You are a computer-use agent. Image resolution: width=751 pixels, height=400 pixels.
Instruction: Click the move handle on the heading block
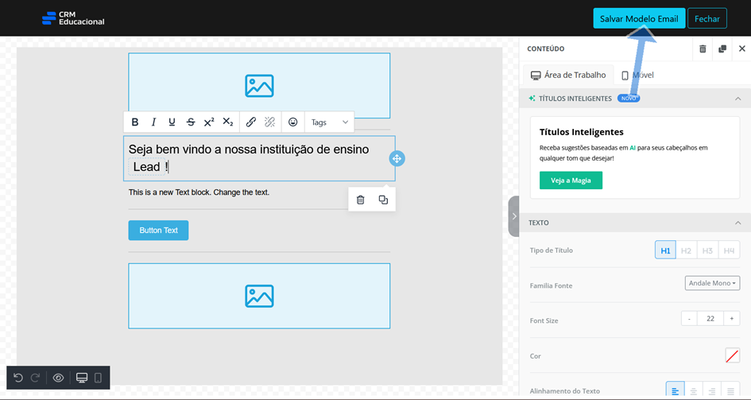click(397, 158)
